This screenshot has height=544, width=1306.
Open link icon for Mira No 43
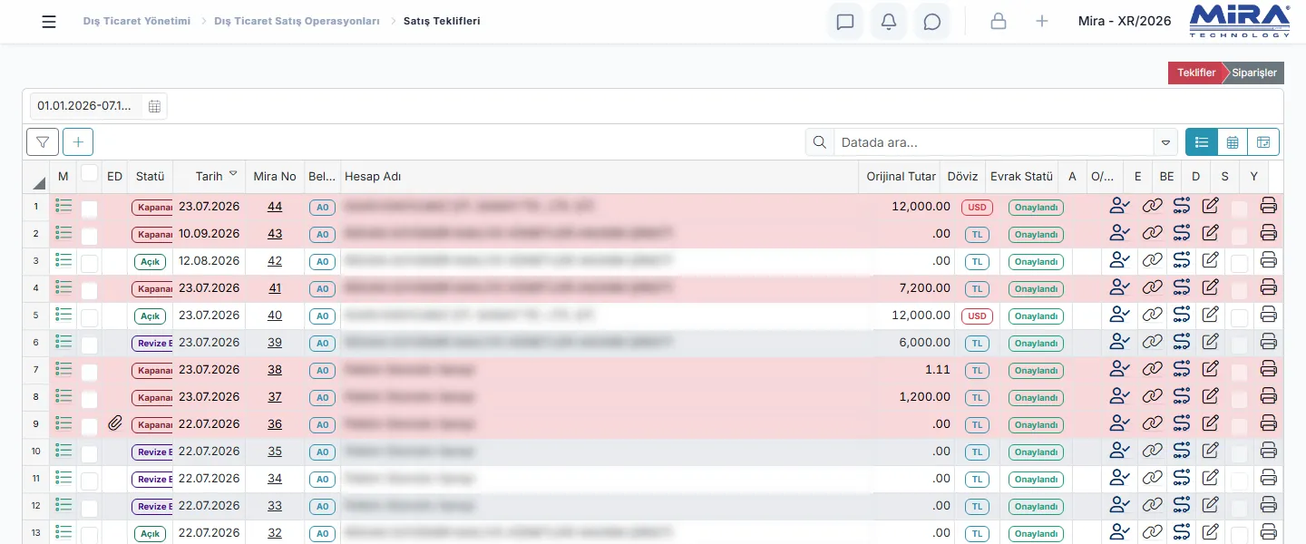pyautogui.click(x=1153, y=234)
